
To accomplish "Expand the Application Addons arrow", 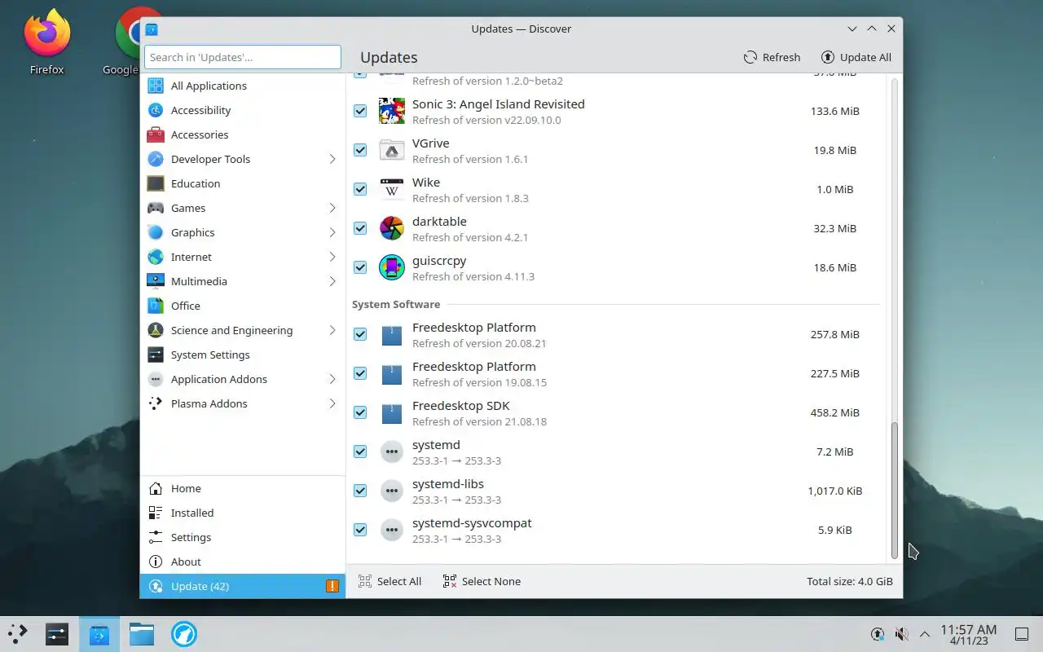I will (x=332, y=379).
